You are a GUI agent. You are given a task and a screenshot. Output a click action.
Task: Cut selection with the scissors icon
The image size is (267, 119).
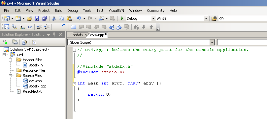click(54, 18)
